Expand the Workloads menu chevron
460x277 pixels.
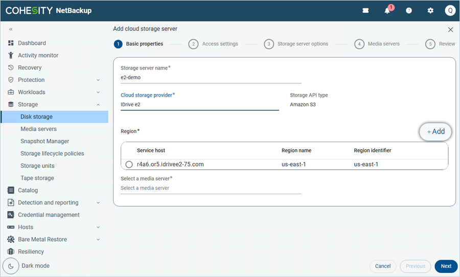coord(98,93)
